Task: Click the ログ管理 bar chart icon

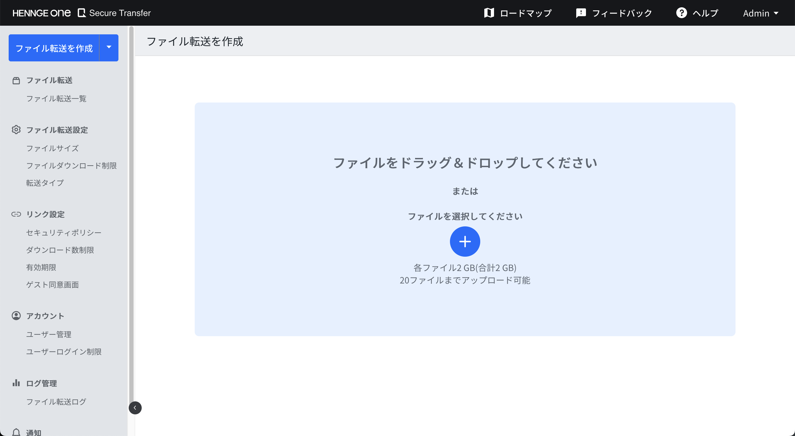Action: (x=16, y=383)
